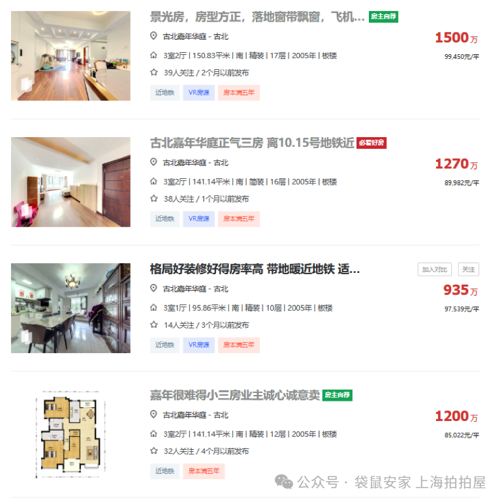Click 关注 button on 935万 listing

[469, 270]
